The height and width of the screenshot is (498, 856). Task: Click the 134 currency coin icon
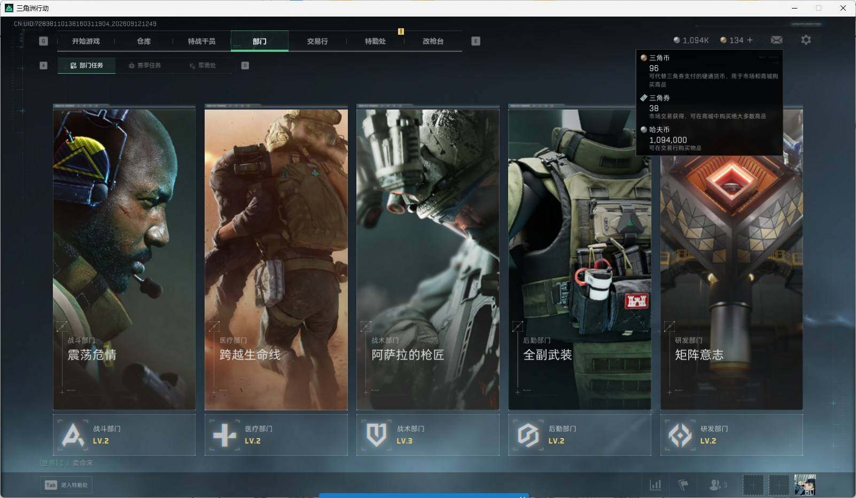(723, 40)
